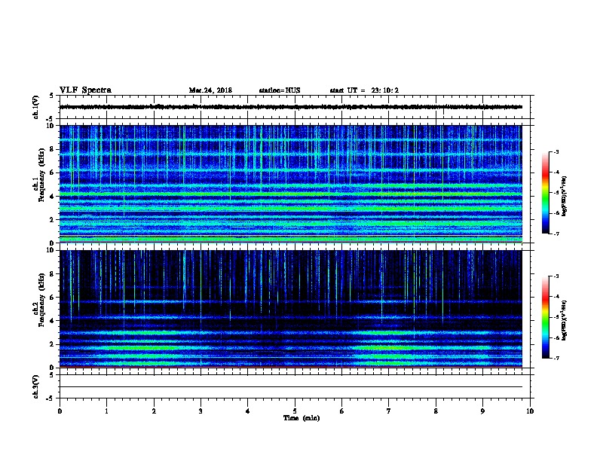Click the "Time (min)" axis title
Screen dimensions: 597x461
(x=302, y=418)
